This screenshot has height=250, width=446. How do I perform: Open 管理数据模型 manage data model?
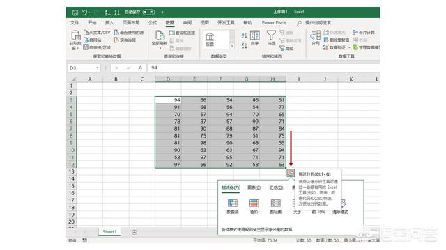[x=367, y=47]
